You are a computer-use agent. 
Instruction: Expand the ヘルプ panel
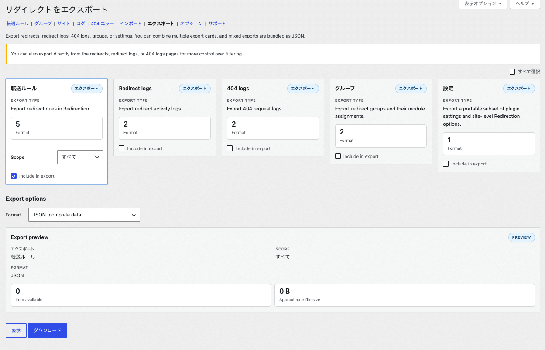[x=525, y=4]
